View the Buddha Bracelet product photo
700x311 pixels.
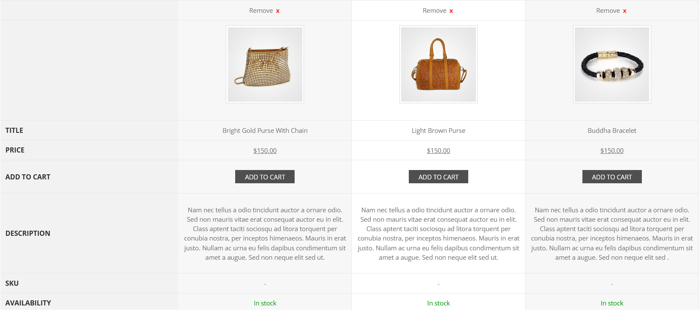[x=611, y=64]
